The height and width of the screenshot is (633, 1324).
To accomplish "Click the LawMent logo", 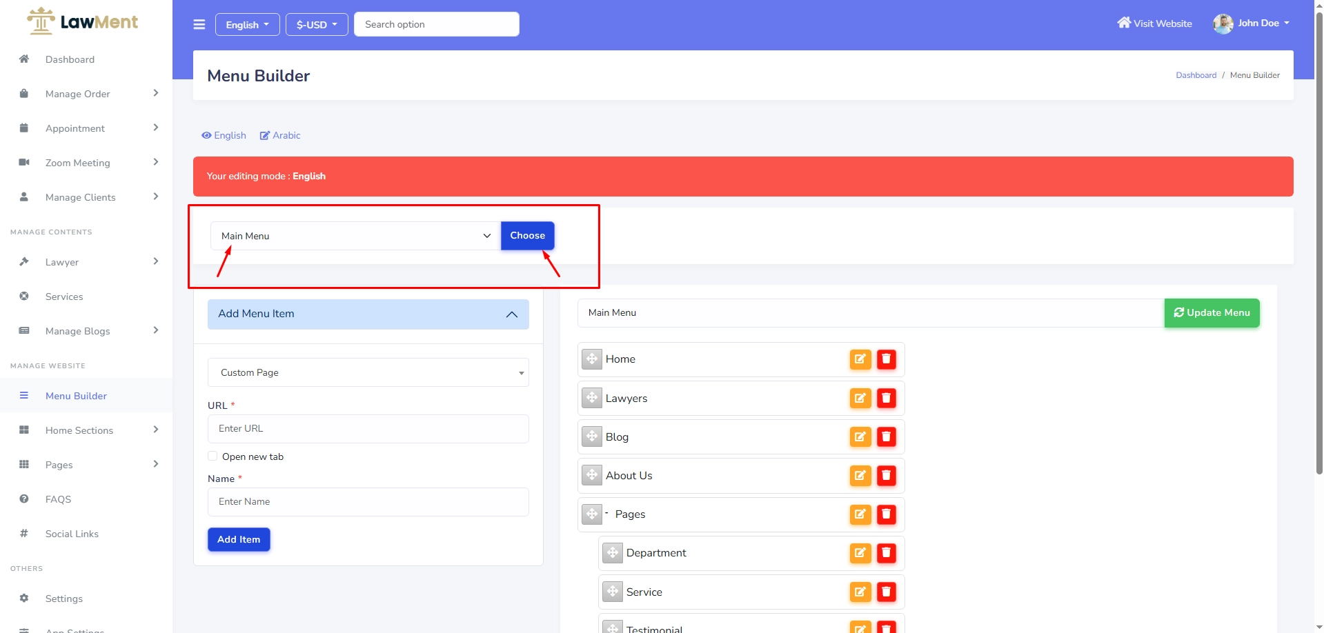I will [x=83, y=22].
